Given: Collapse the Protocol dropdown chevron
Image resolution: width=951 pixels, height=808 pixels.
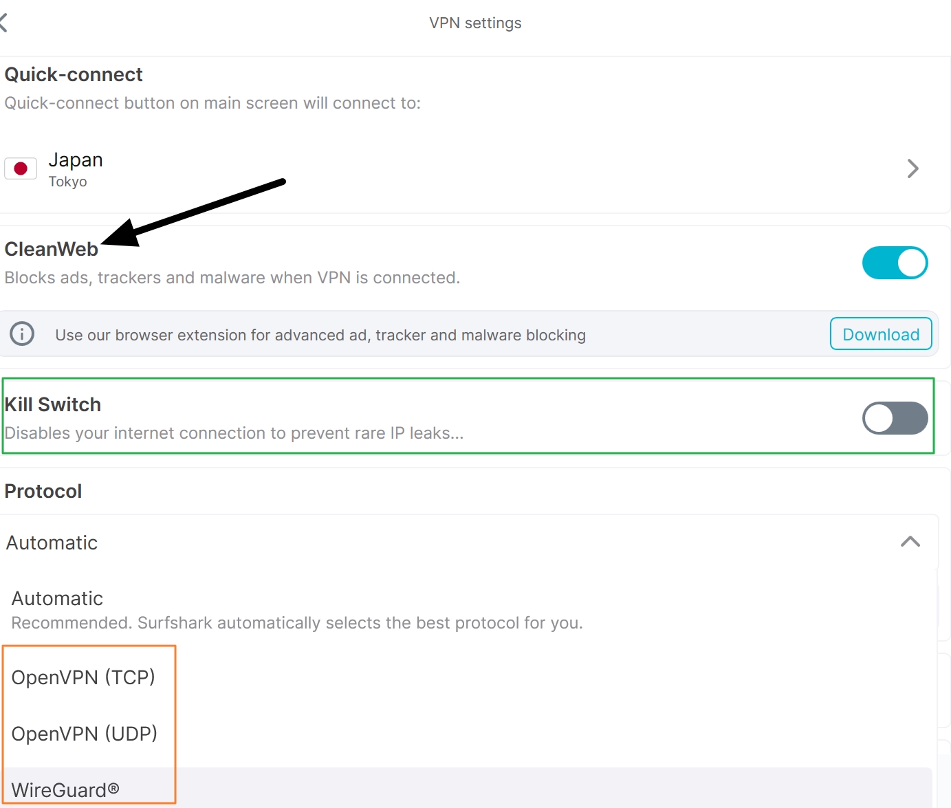Looking at the screenshot, I should click(x=910, y=542).
